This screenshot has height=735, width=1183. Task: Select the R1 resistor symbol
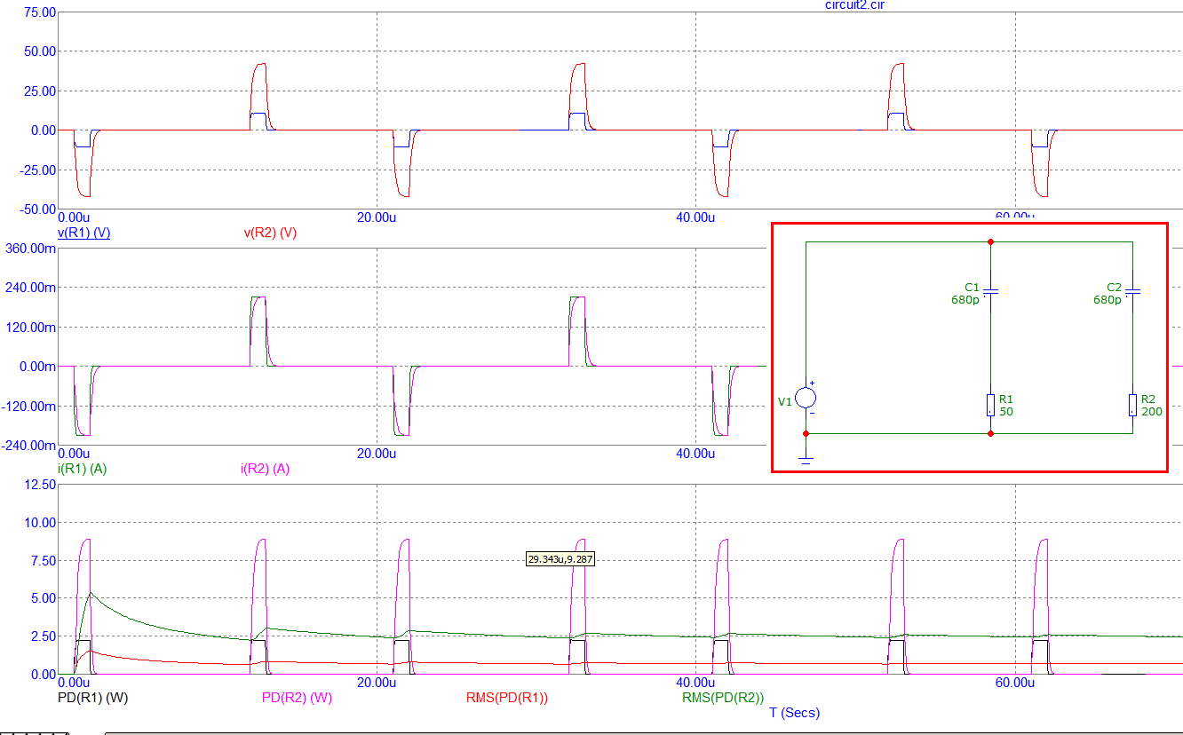pos(990,406)
